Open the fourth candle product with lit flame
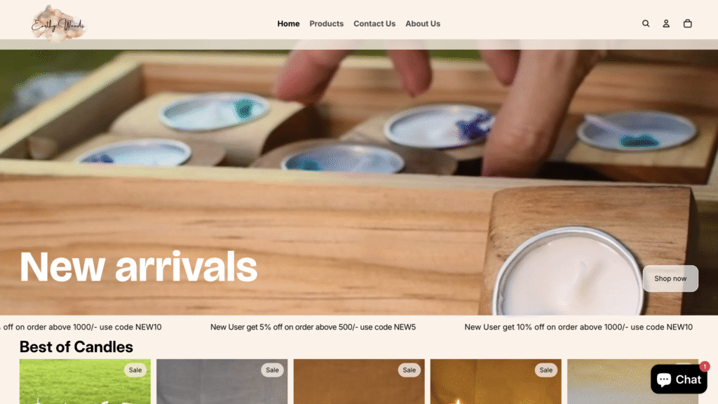The height and width of the screenshot is (404, 718). point(496,382)
